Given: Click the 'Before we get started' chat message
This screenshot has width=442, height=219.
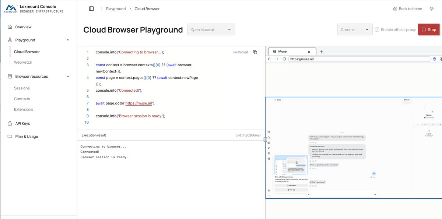Looking at the screenshot, I should (324, 165).
